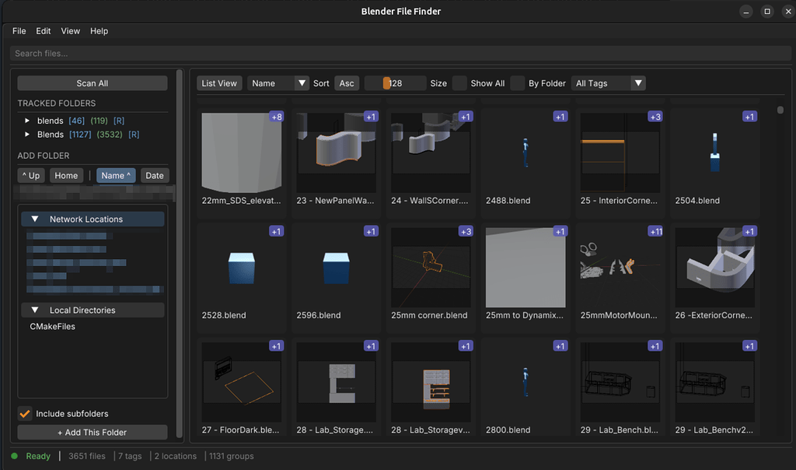Select the 23 - NewPanelWa thumbnail
Screen dimensions: 796x470
[x=336, y=153]
